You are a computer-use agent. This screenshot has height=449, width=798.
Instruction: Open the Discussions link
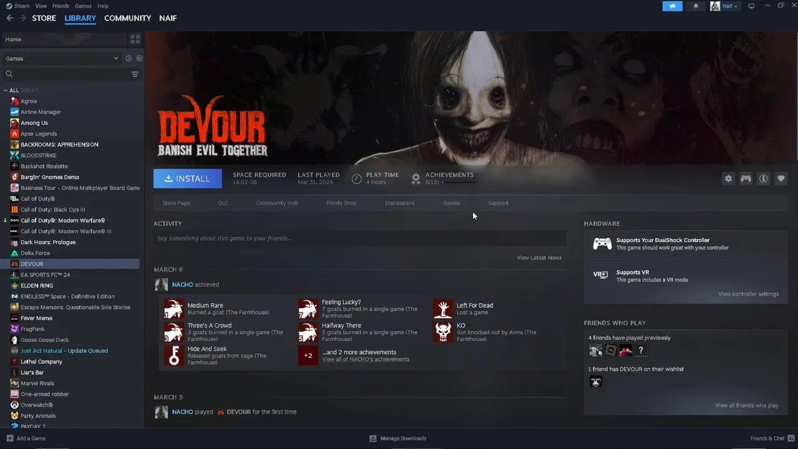tap(400, 203)
